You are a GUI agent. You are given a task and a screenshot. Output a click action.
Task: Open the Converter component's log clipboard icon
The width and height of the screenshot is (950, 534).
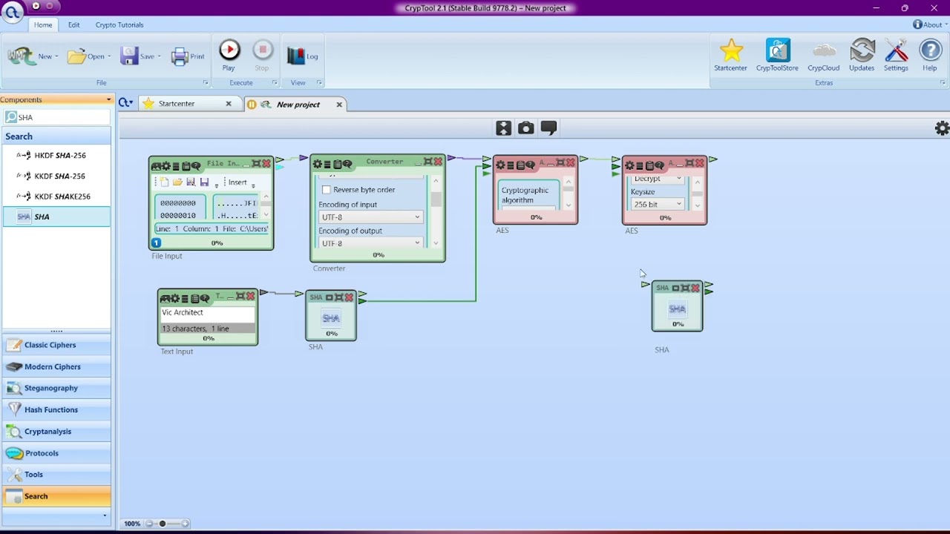[x=337, y=164]
